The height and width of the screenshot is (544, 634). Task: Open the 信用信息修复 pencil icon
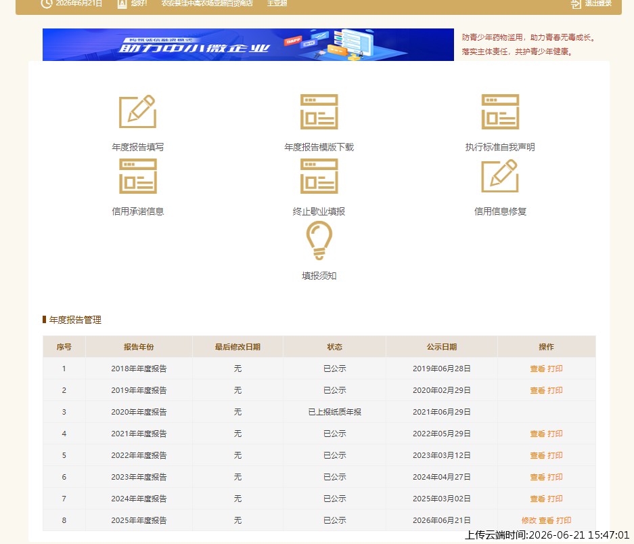(500, 175)
